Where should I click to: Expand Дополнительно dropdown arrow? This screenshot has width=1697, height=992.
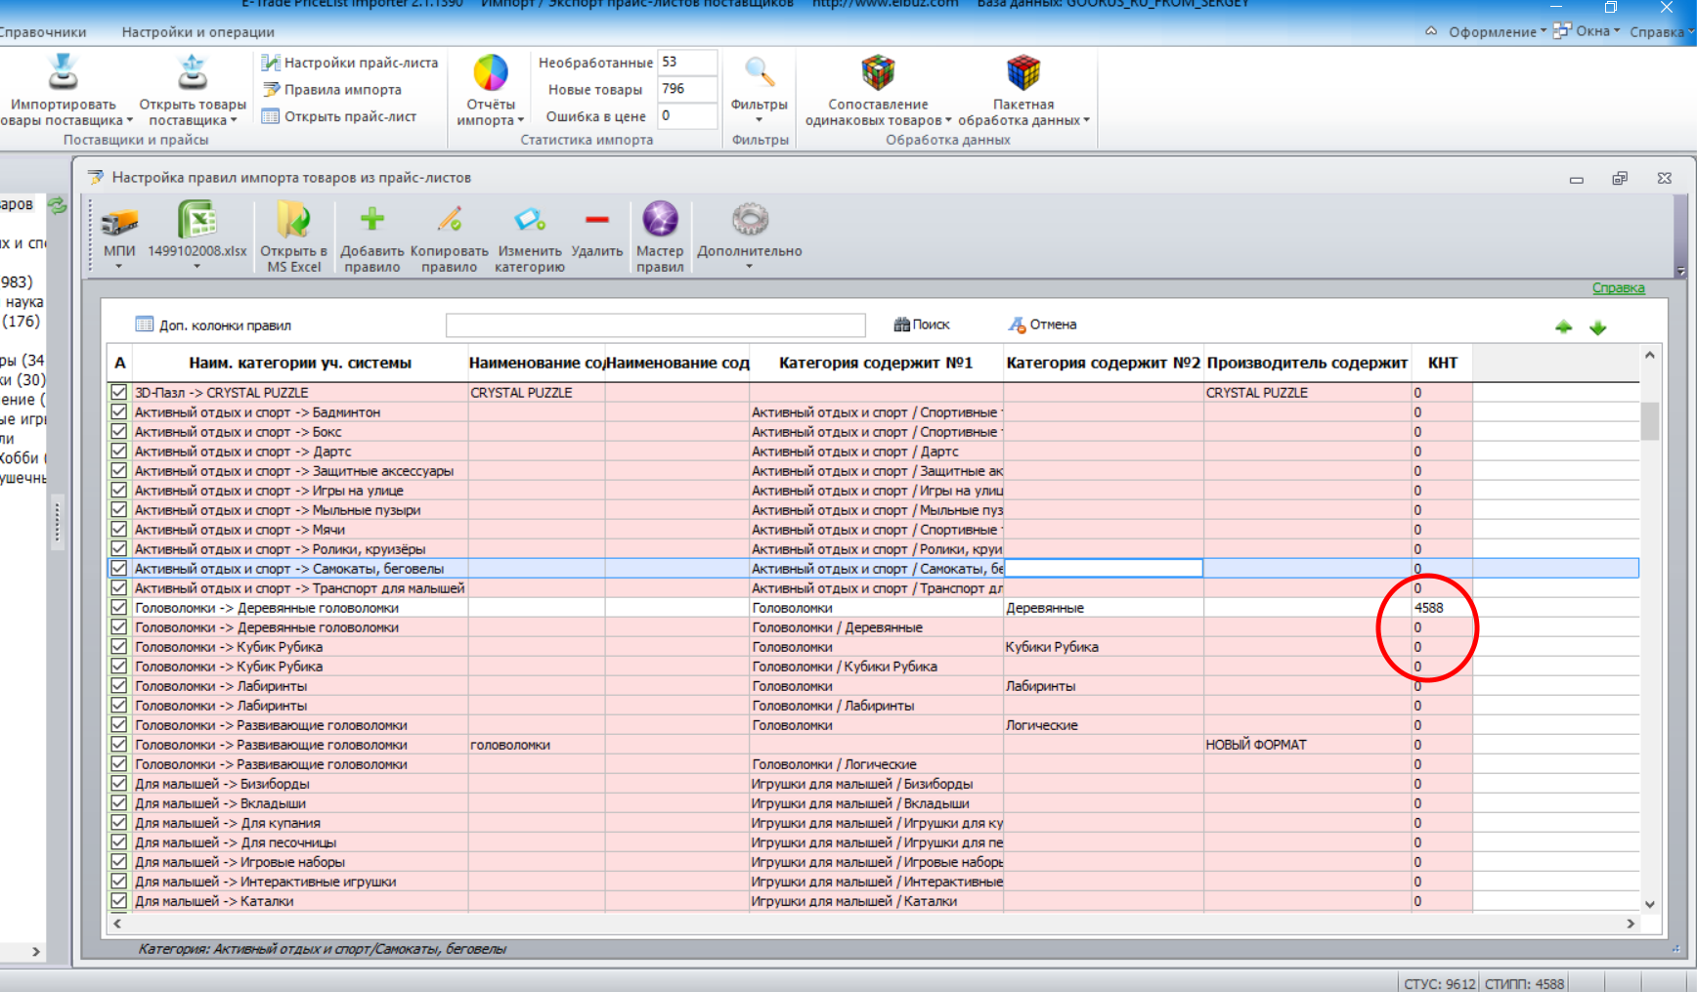tap(750, 266)
